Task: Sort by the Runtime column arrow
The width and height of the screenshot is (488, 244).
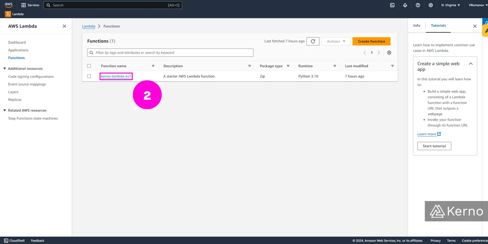Action: (335, 66)
